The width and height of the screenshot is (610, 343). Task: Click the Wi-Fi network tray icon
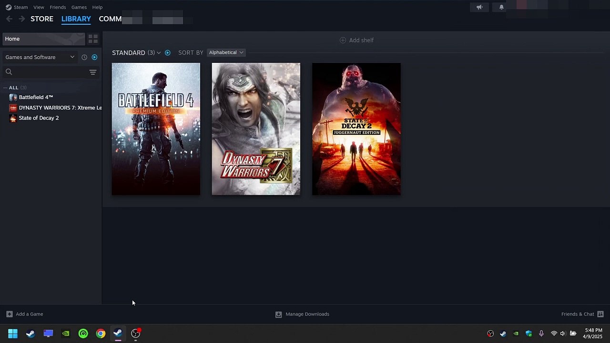(x=554, y=333)
